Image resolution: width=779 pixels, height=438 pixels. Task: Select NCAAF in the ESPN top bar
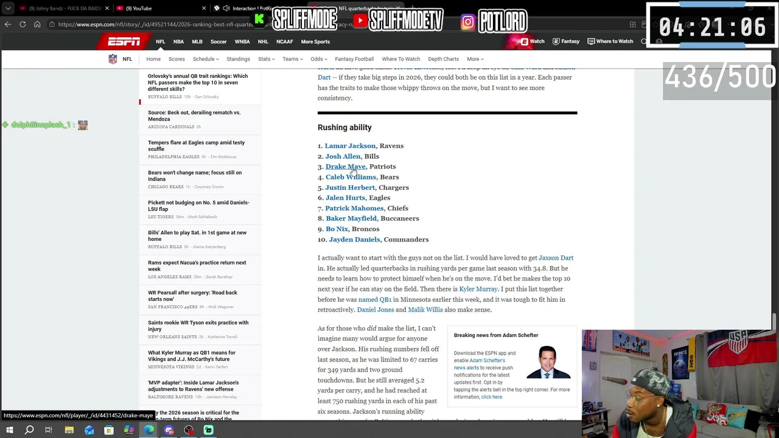(x=284, y=41)
